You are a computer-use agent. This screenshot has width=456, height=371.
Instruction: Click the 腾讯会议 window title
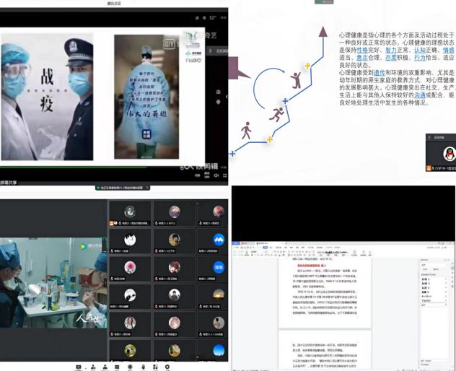tap(114, 3)
